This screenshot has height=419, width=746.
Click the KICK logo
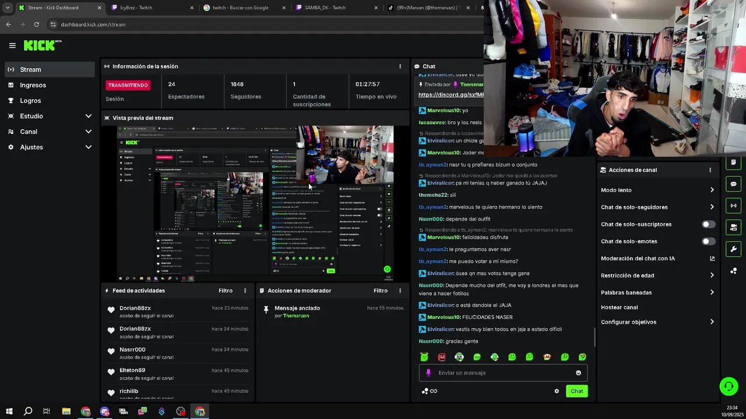[42, 45]
